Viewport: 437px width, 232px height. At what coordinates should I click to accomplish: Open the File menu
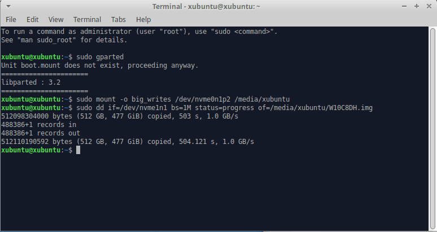point(11,20)
